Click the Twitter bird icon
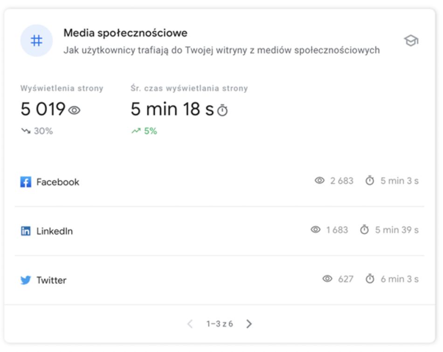Image resolution: width=443 pixels, height=352 pixels. pos(26,280)
